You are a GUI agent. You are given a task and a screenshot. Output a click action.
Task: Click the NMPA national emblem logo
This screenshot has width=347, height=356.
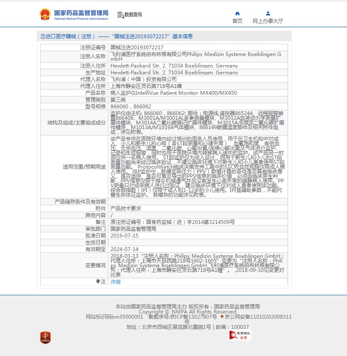45,14
